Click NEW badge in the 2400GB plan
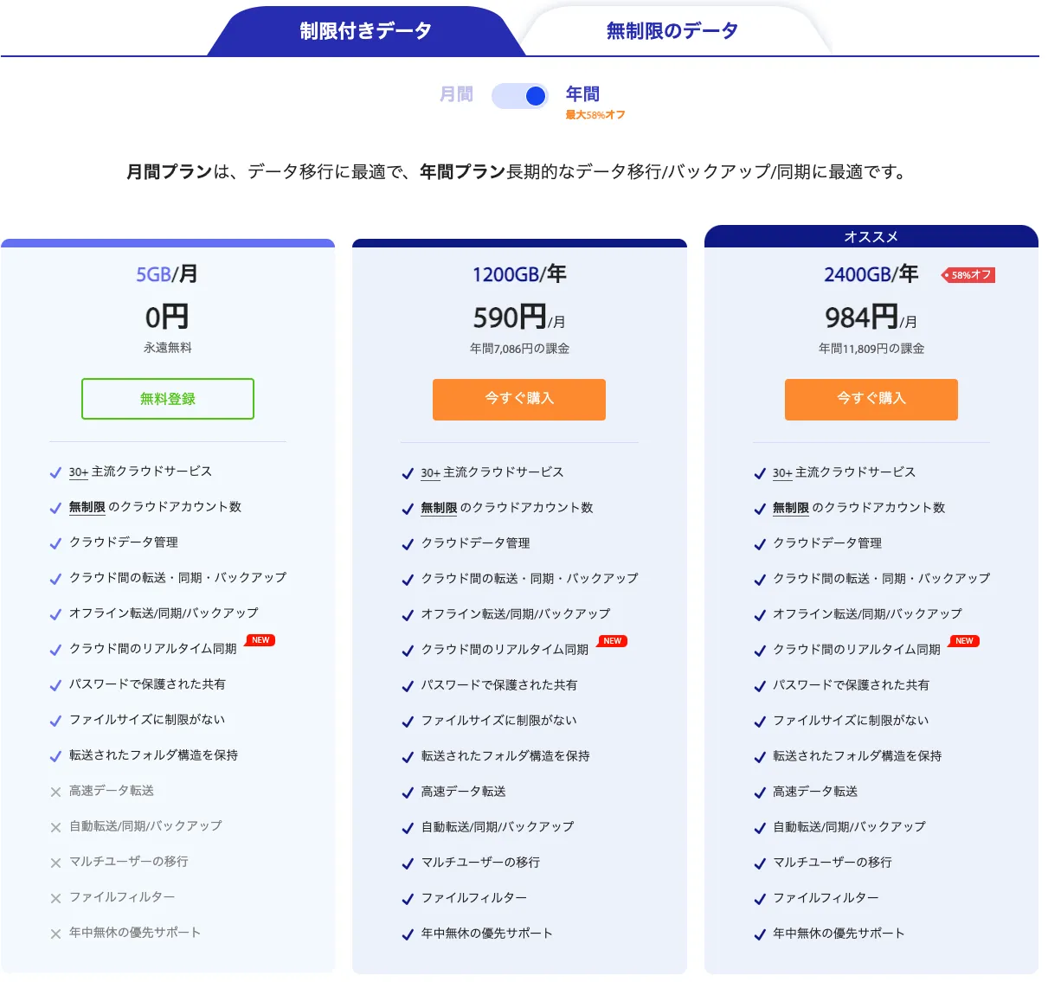The image size is (1048, 982). pyautogui.click(x=964, y=641)
